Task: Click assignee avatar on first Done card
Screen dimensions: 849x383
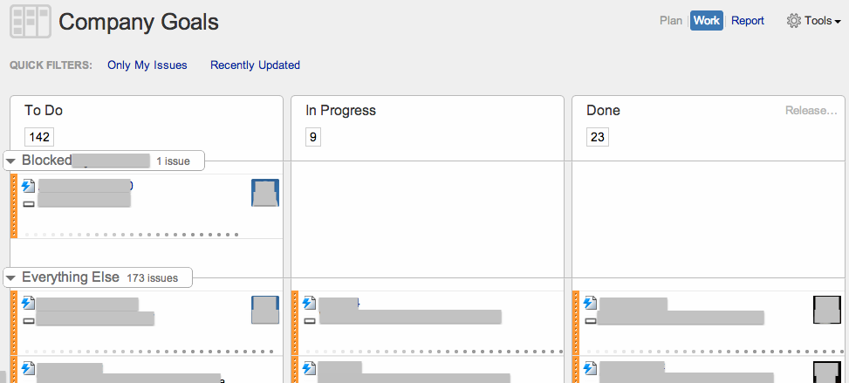Action: (x=826, y=309)
